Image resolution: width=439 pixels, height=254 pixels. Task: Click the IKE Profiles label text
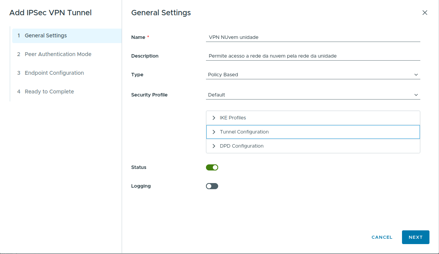[x=233, y=118]
